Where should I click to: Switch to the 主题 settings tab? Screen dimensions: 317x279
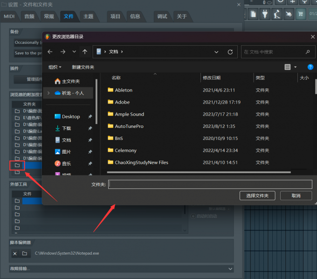[x=89, y=16]
